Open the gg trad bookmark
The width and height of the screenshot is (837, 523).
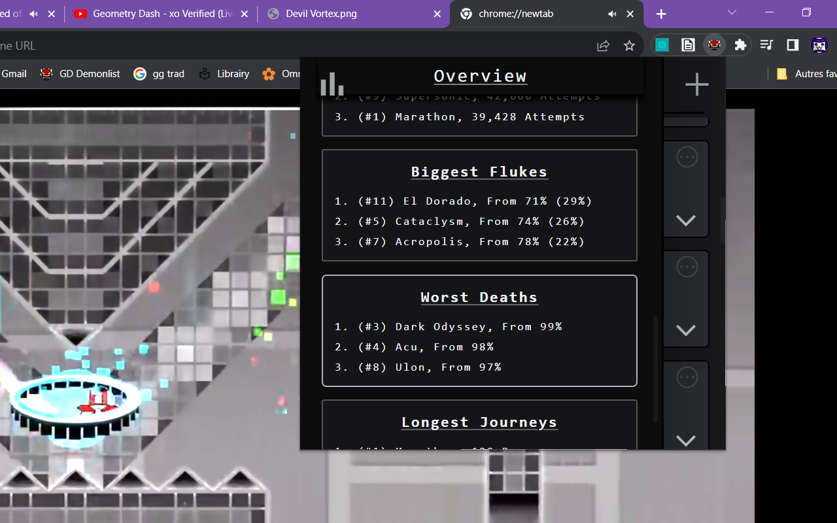pyautogui.click(x=159, y=74)
